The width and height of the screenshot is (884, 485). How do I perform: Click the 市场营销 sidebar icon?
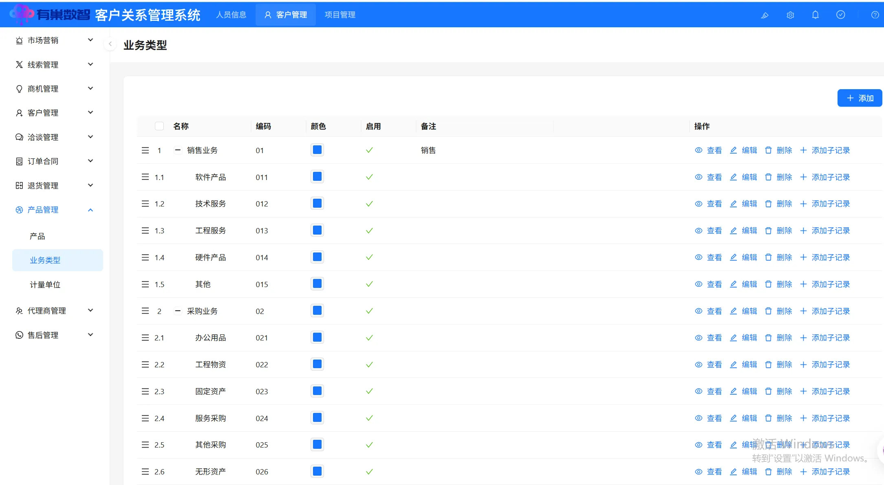[19, 40]
